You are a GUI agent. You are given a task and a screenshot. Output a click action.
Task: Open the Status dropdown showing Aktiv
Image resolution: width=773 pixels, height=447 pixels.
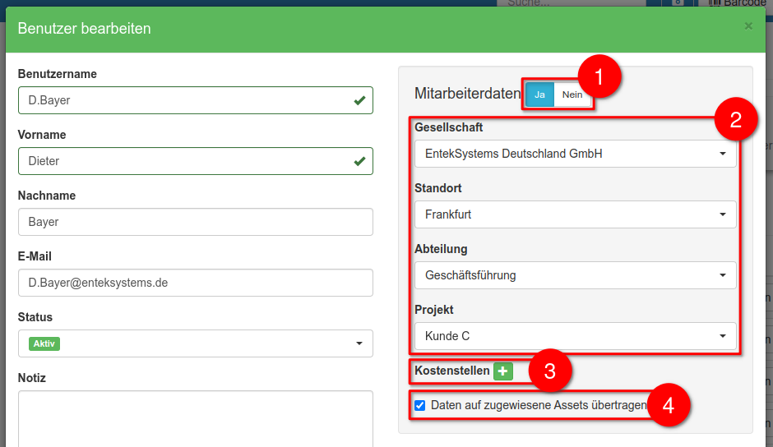[x=195, y=343]
